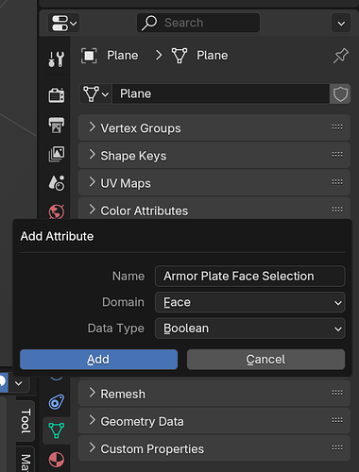
Task: Open the Object Constraints properties tab
Action: point(57,402)
